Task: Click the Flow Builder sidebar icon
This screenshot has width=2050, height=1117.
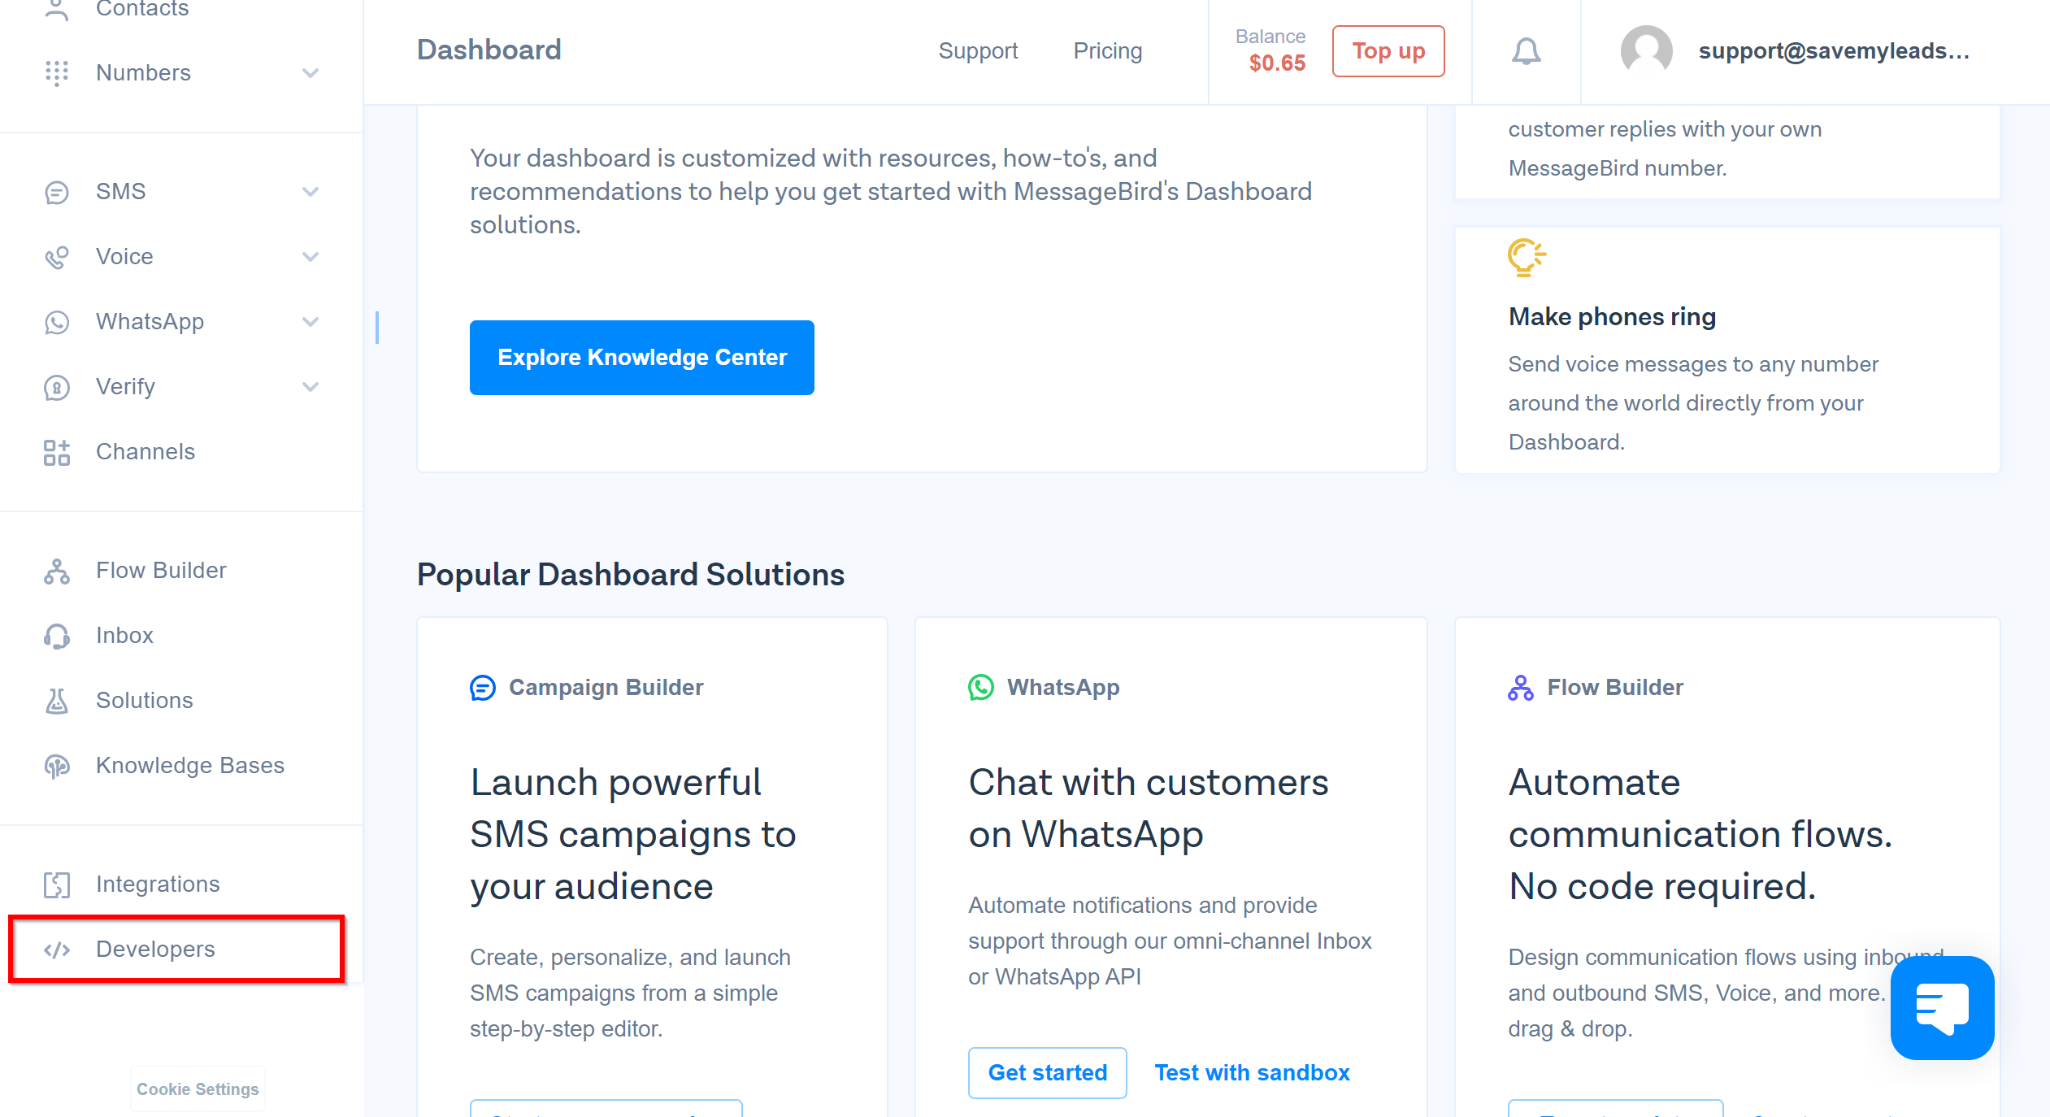Action: [x=57, y=571]
